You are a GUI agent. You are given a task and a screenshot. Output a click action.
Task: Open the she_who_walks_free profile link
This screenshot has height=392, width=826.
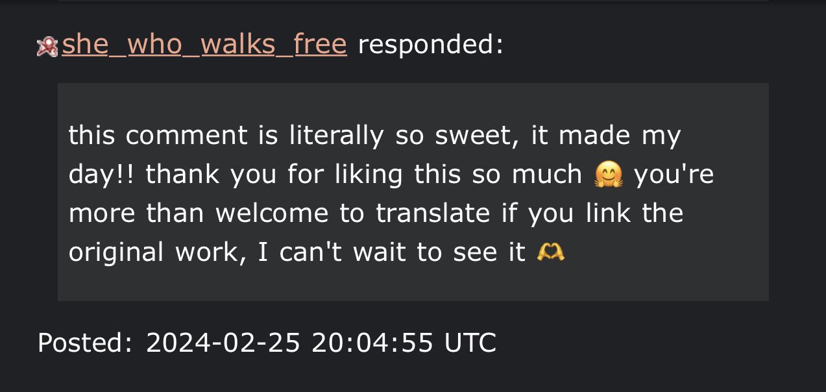coord(204,45)
